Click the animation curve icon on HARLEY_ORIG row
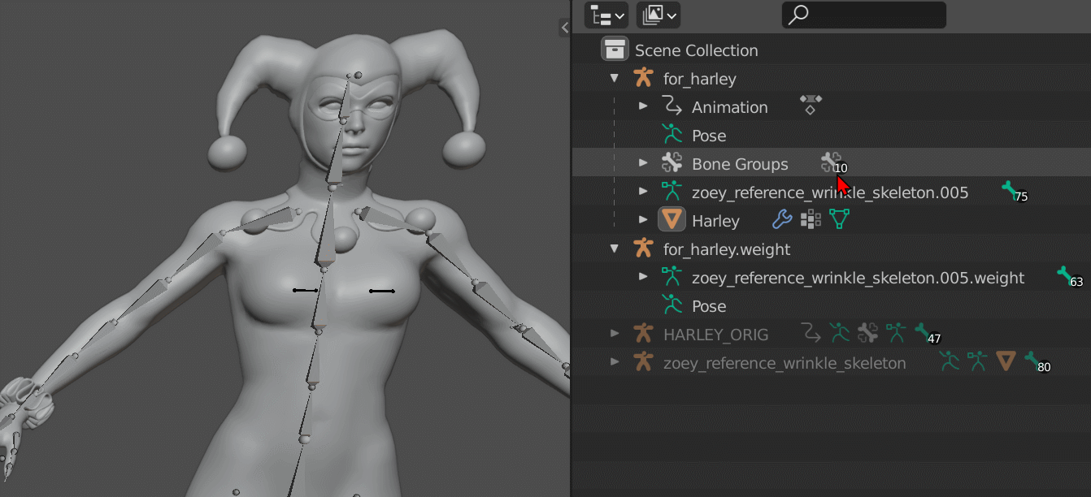1091x497 pixels. click(811, 332)
